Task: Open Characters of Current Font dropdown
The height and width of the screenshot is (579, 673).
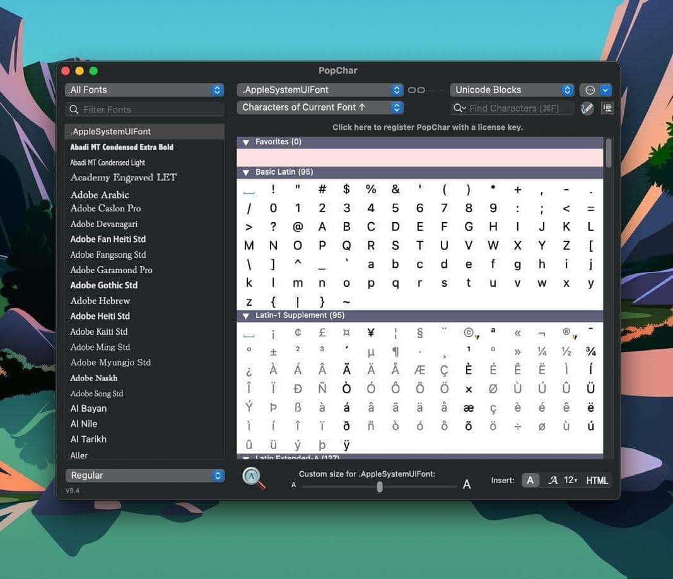Action: coord(320,107)
